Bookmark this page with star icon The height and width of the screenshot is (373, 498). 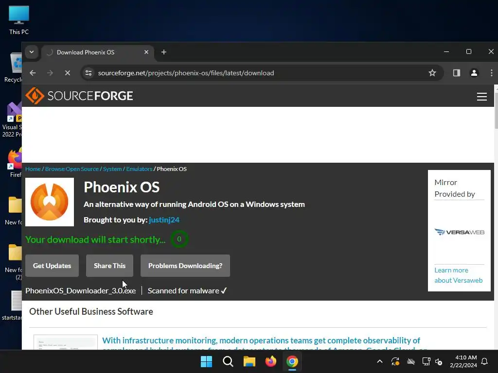pos(432,73)
